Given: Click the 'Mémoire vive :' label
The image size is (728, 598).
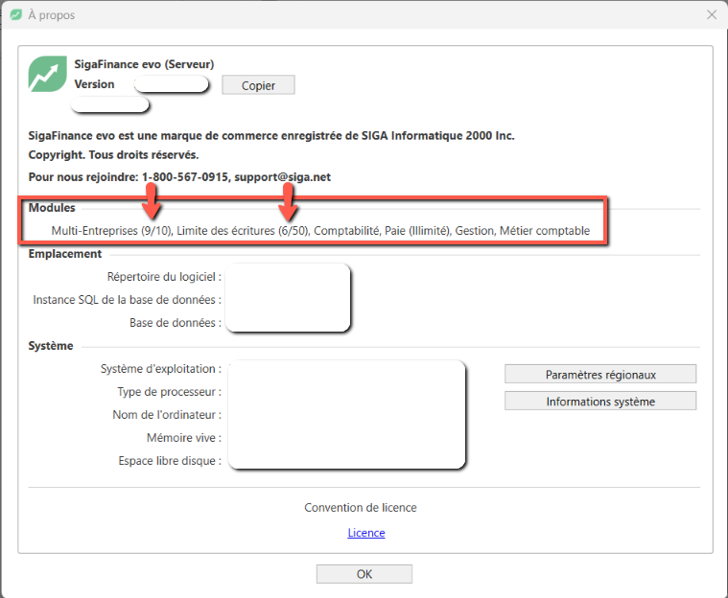Looking at the screenshot, I should coord(184,438).
